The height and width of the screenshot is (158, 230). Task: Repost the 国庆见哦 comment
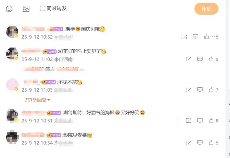coord(184,37)
